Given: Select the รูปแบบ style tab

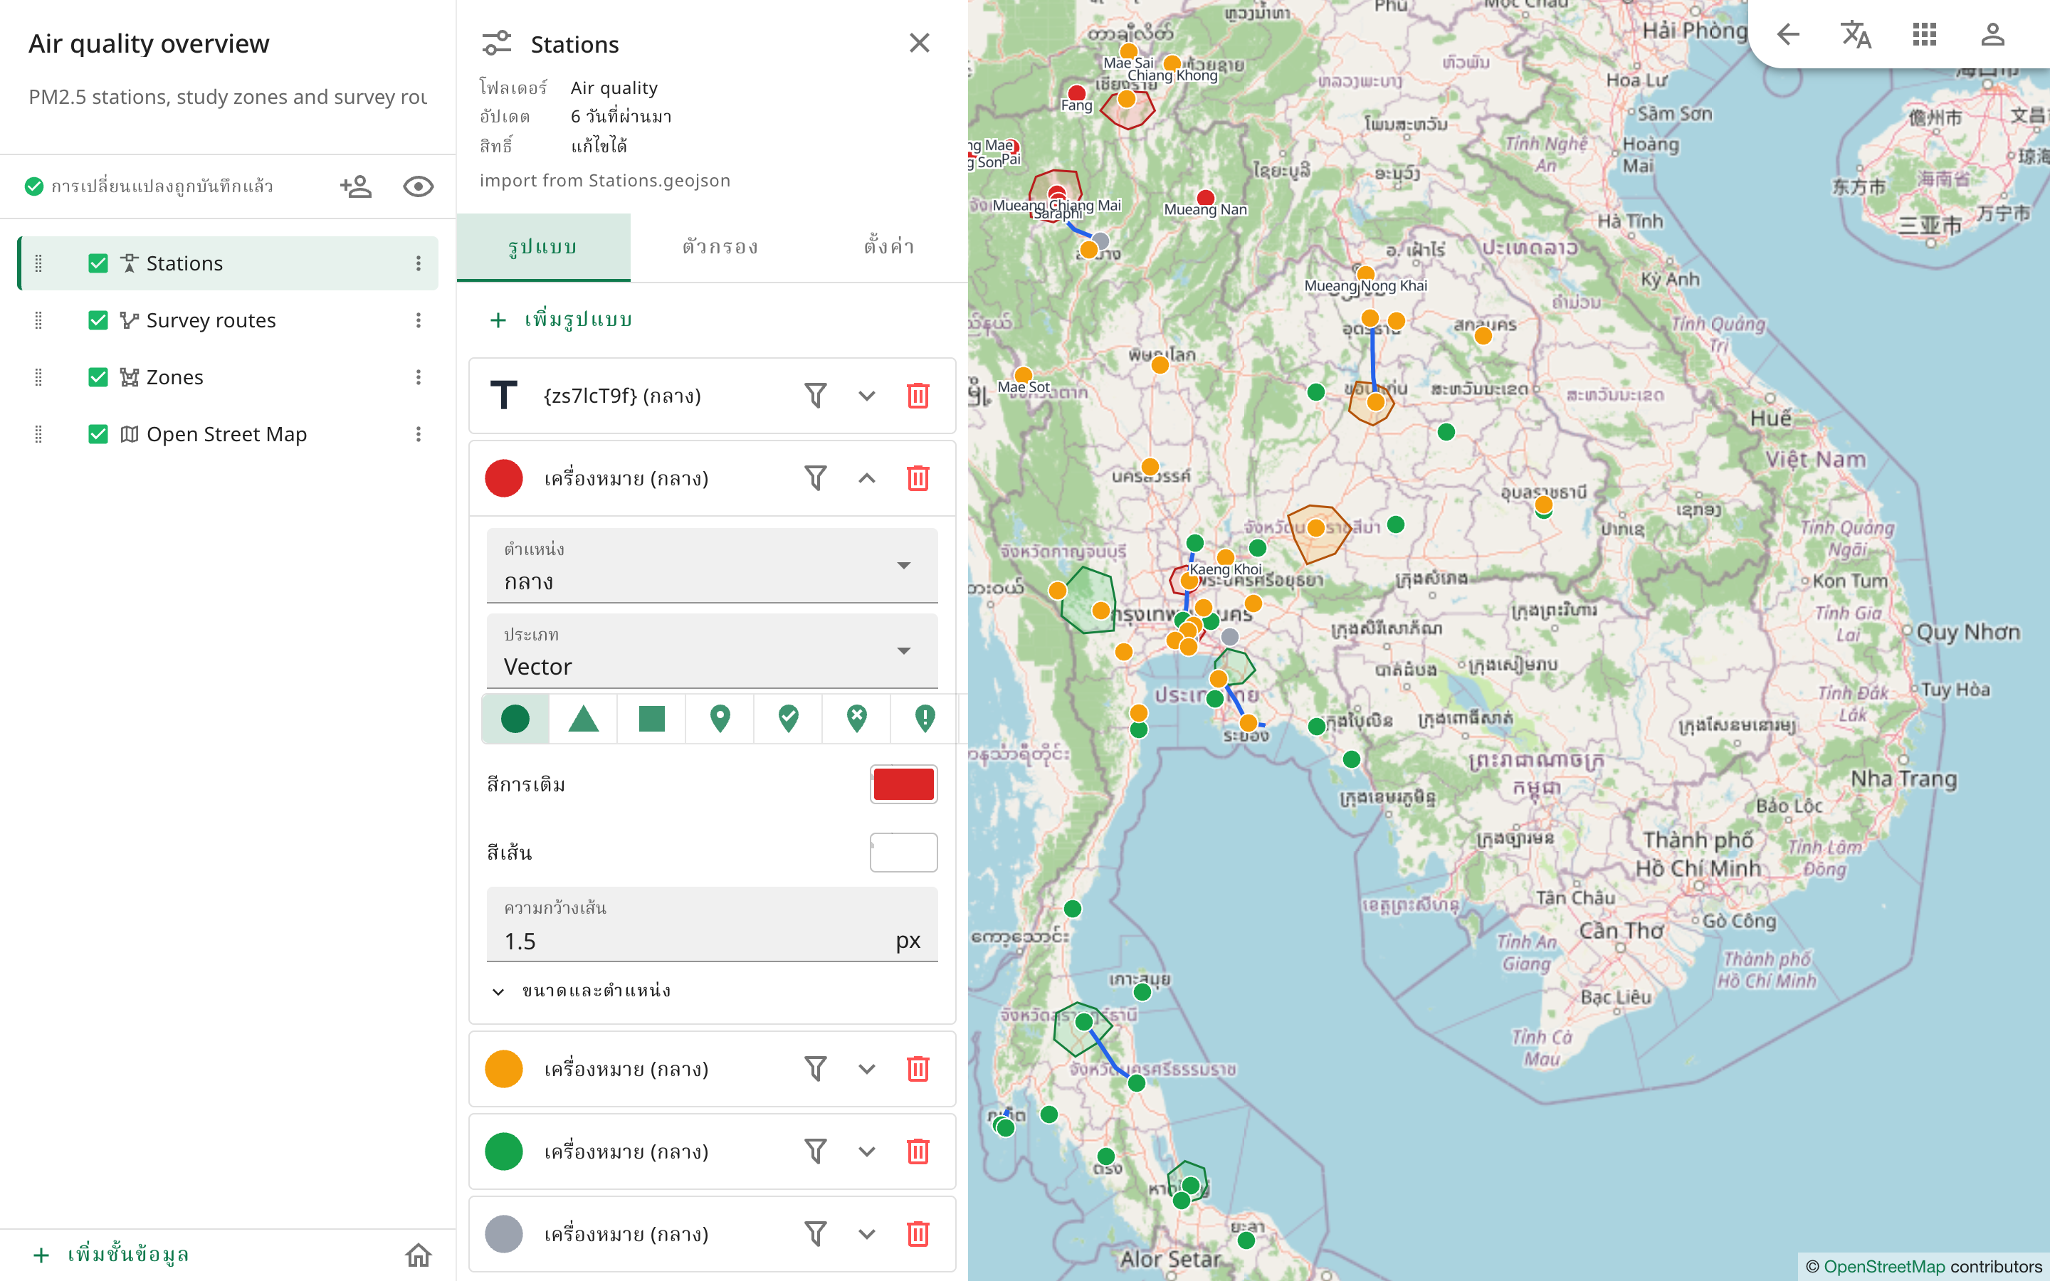Looking at the screenshot, I should [x=543, y=246].
